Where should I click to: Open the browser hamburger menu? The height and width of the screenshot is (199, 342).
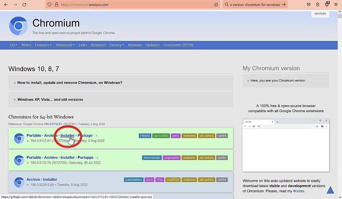[x=336, y=4]
